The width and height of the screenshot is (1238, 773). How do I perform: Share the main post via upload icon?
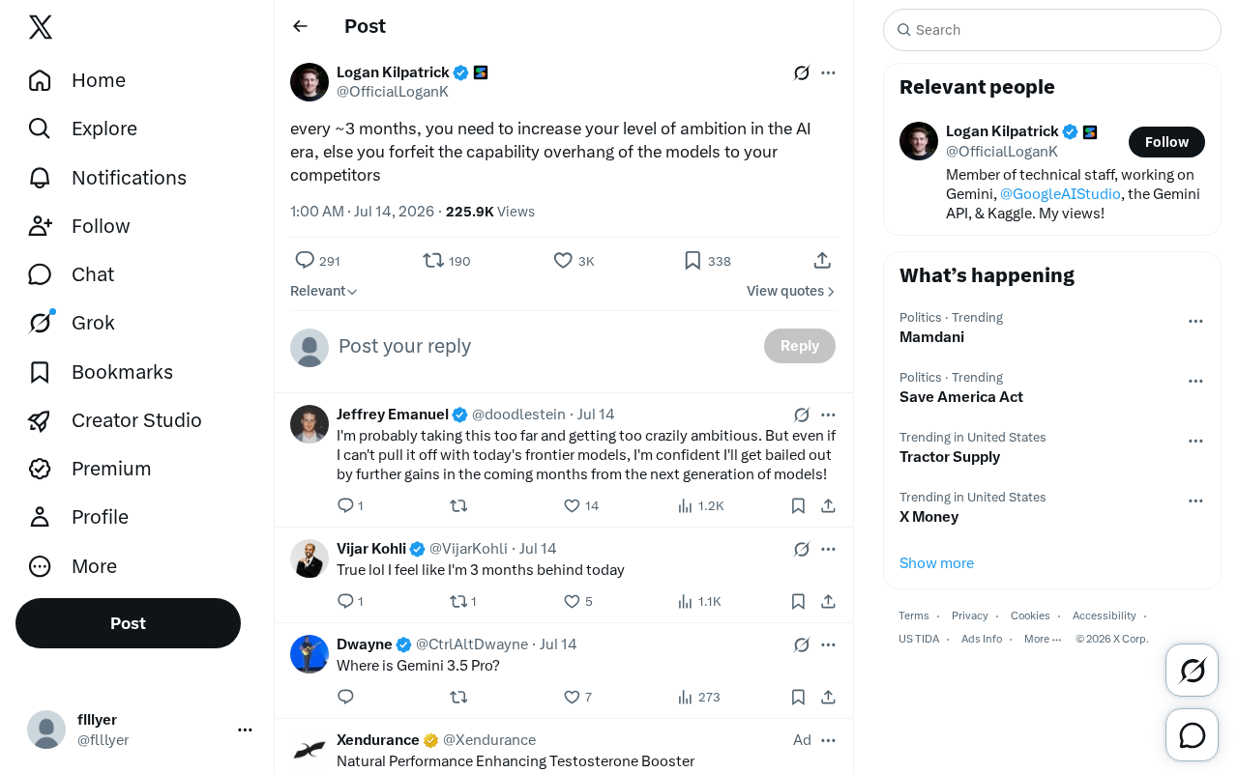(822, 261)
